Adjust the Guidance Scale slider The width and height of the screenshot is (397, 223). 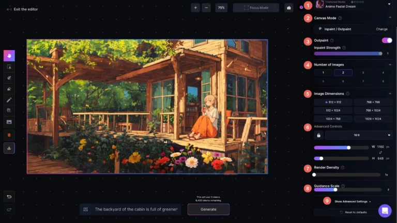coord(335,189)
